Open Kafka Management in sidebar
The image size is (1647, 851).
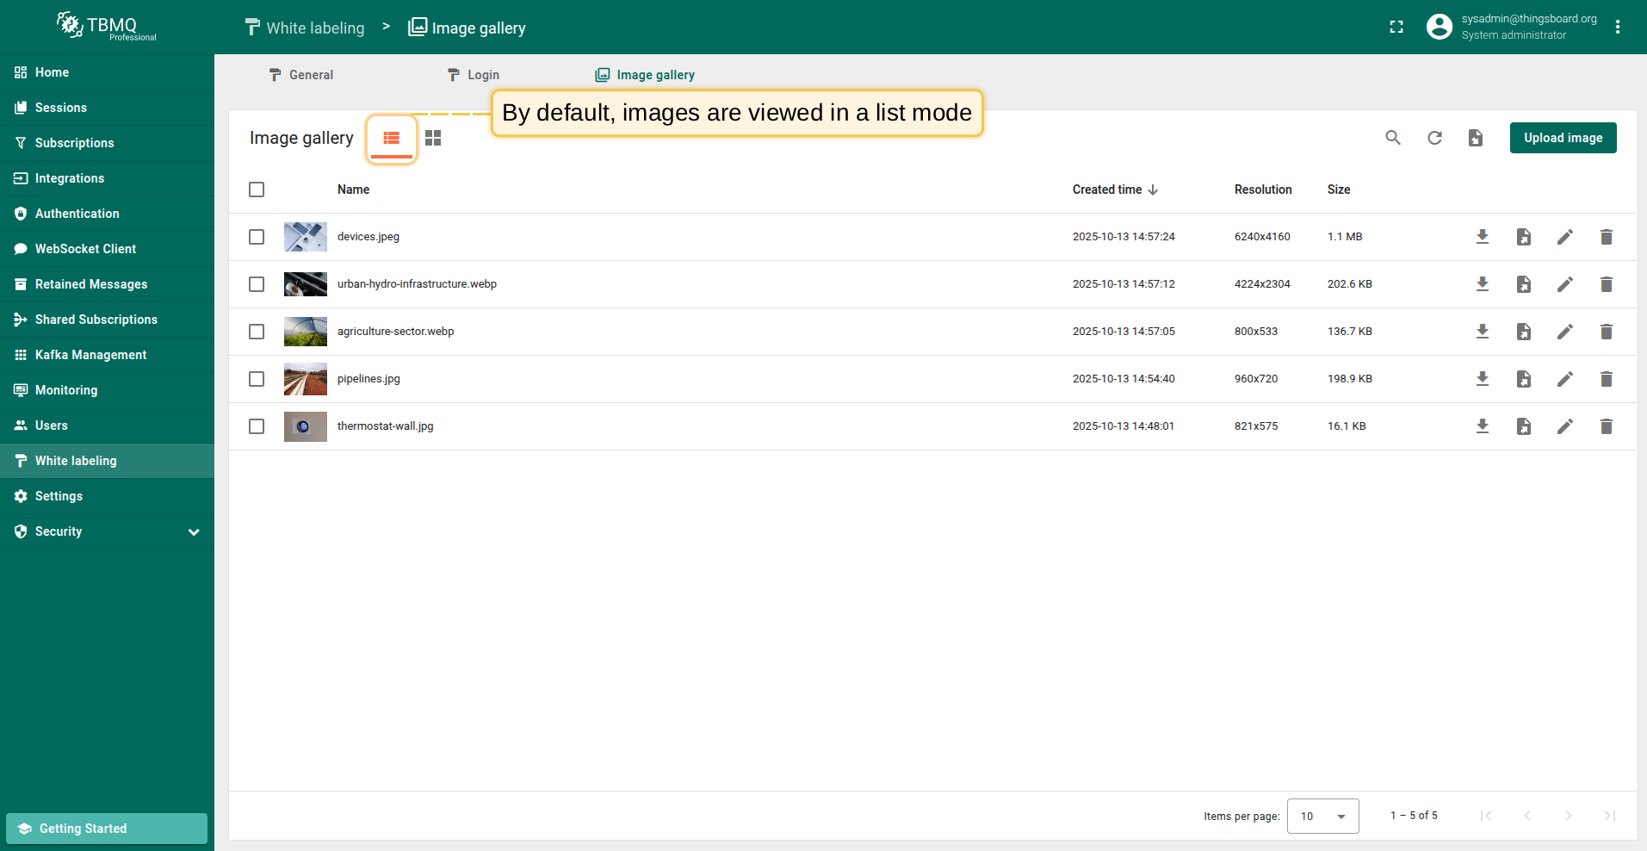[x=90, y=355]
